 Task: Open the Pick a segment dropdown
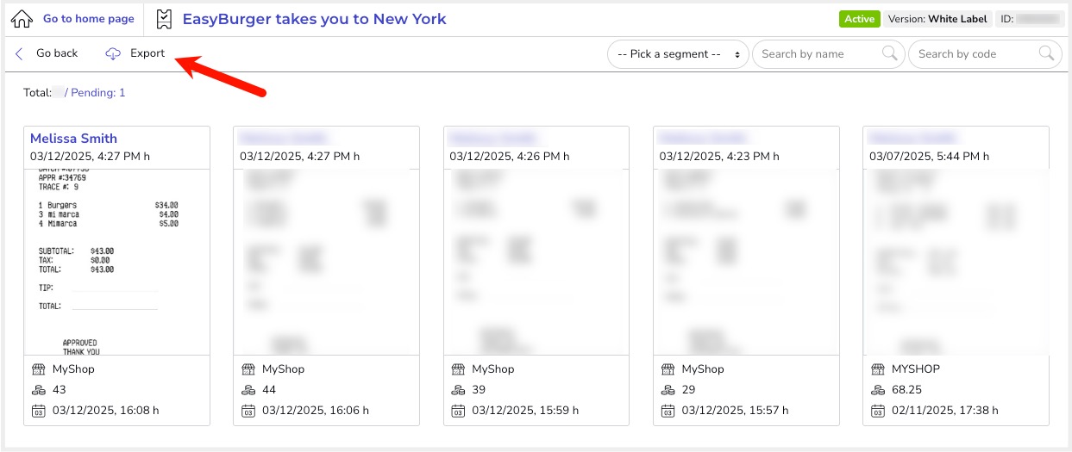pos(677,54)
